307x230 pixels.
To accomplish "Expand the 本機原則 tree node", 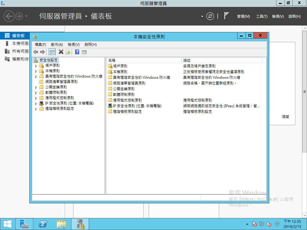I will (36, 71).
